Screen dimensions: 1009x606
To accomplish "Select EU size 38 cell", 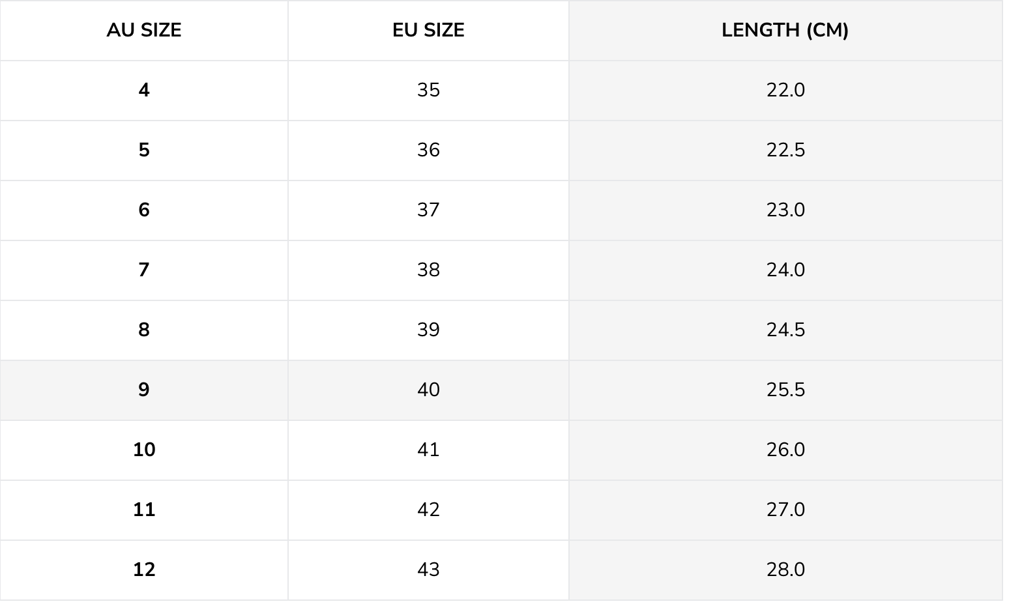I will (428, 270).
